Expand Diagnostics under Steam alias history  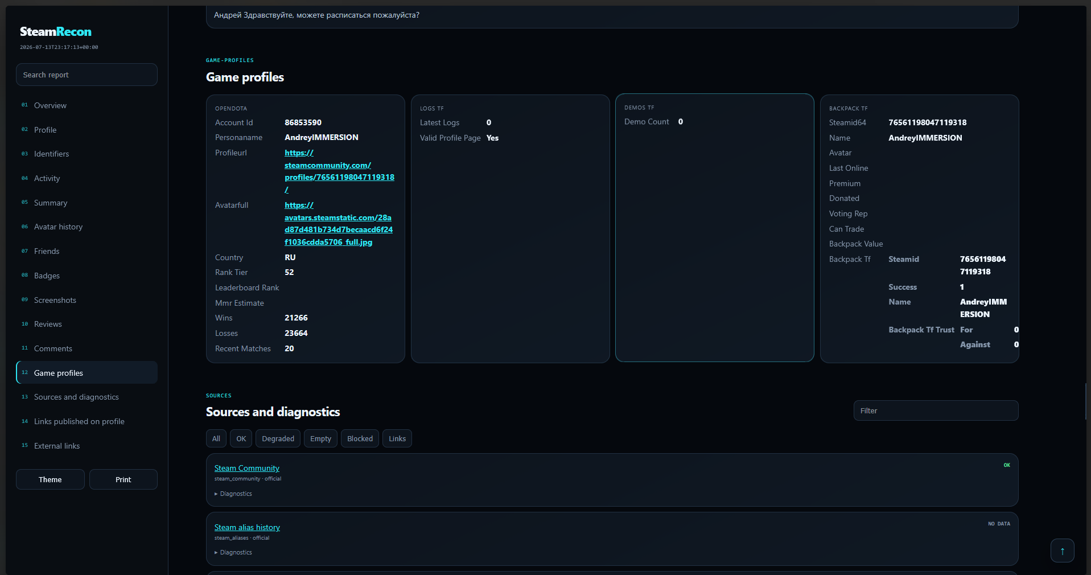233,552
